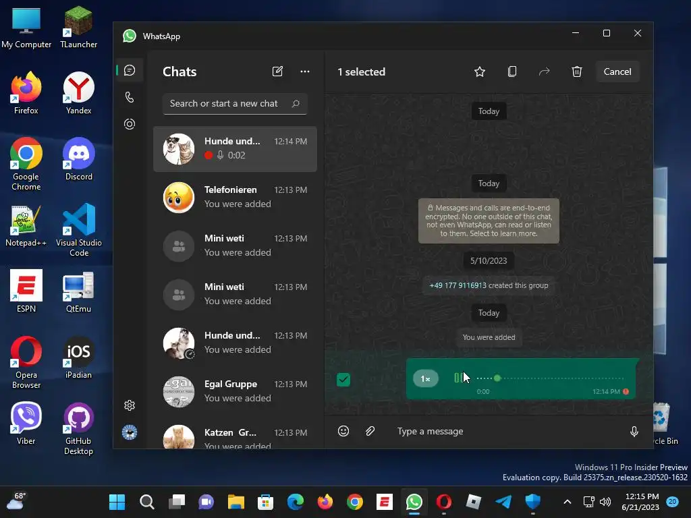Open the attachment paperclip menu
This screenshot has height=518, width=691.
[x=370, y=431]
